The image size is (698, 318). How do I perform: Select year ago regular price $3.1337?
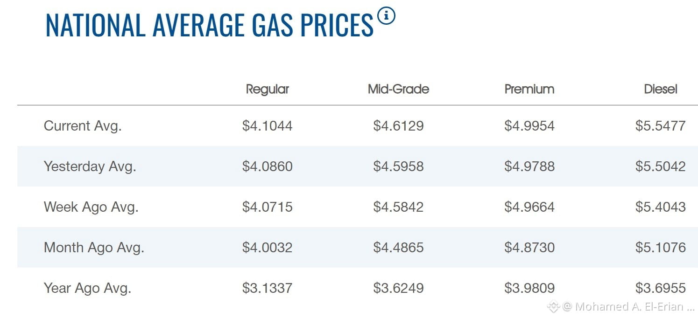click(268, 288)
